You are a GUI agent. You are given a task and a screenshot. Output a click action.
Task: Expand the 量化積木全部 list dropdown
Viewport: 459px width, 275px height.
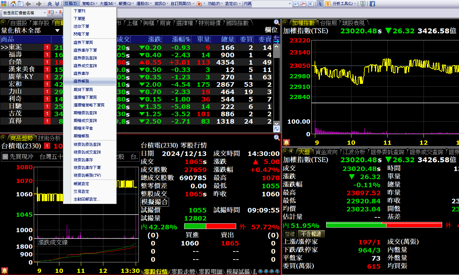point(57,31)
